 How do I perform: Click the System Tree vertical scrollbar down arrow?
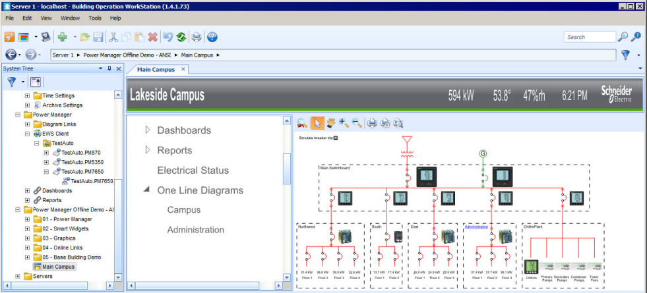[x=118, y=277]
